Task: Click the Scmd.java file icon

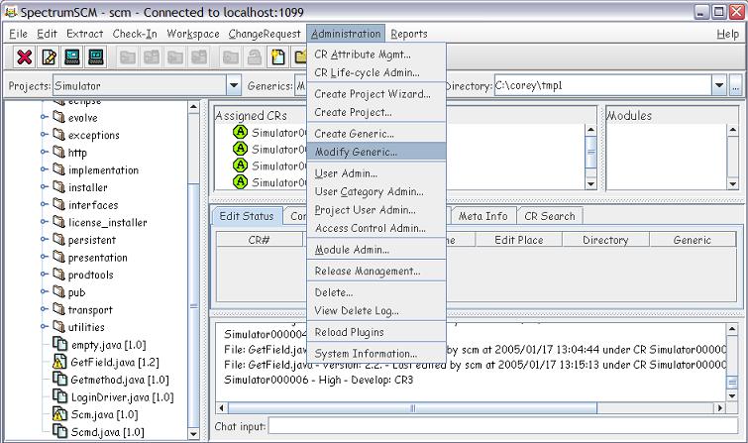Action: click(x=59, y=431)
